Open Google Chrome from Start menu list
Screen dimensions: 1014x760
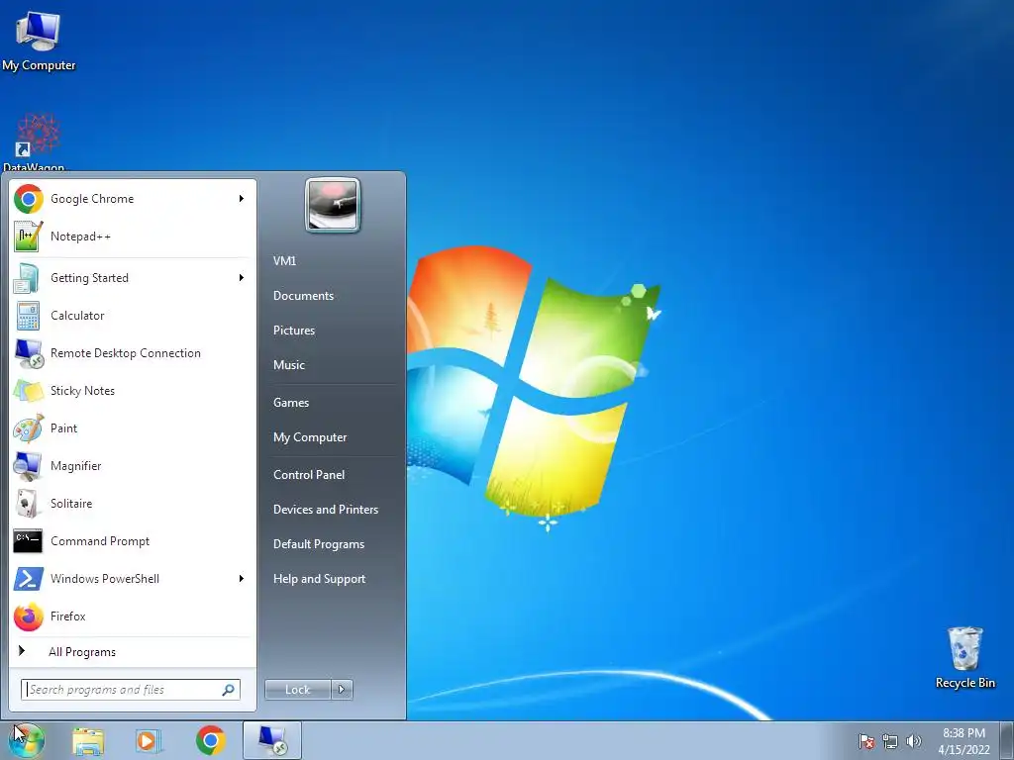coord(133,198)
